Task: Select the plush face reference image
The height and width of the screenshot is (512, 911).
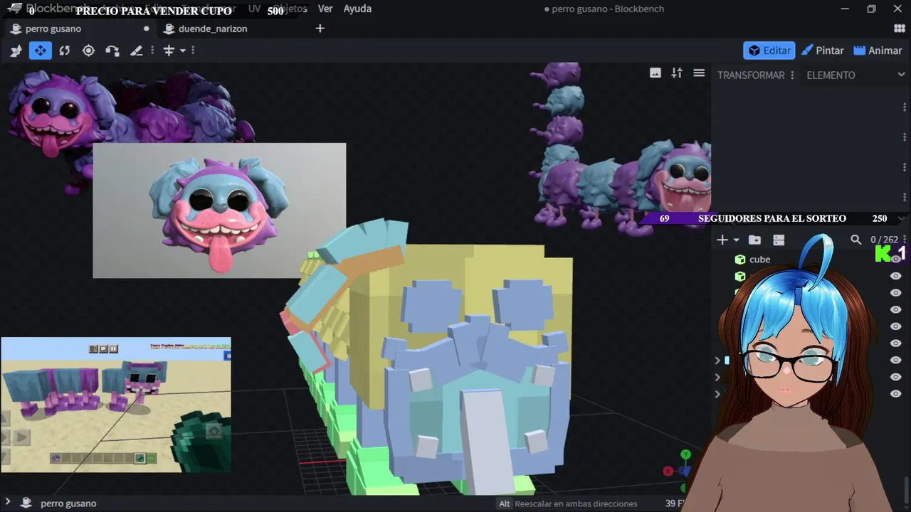Action: [219, 210]
